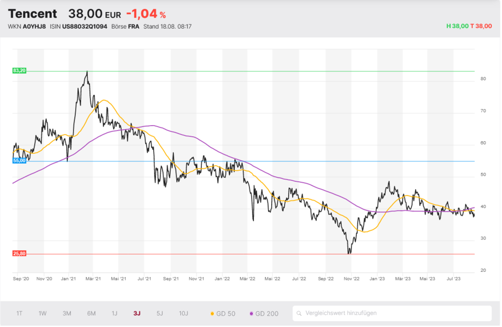Toggle the GD 200 moving average
The height and width of the screenshot is (327, 502).
pos(264,314)
